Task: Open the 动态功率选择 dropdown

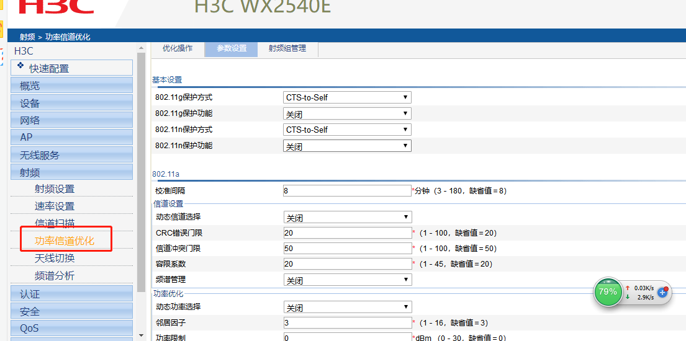Action: (347, 308)
